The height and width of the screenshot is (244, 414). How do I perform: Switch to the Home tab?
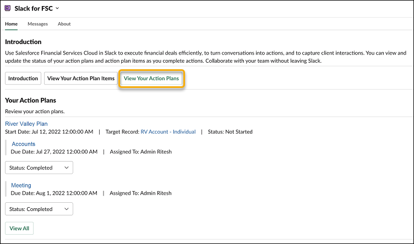pyautogui.click(x=11, y=24)
